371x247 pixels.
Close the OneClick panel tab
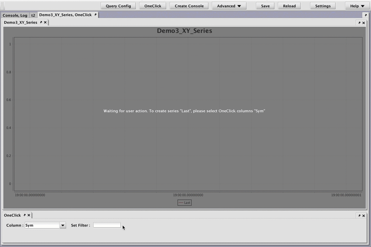point(29,215)
